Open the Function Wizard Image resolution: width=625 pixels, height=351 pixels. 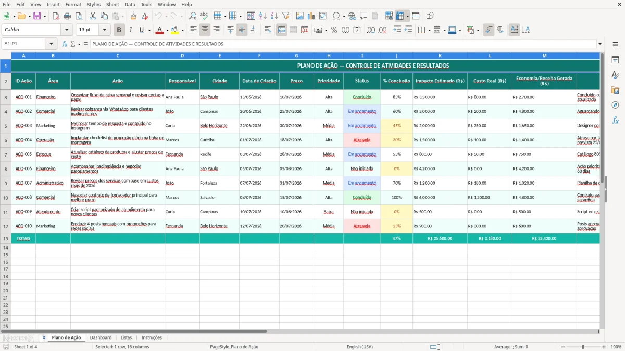[x=65, y=44]
